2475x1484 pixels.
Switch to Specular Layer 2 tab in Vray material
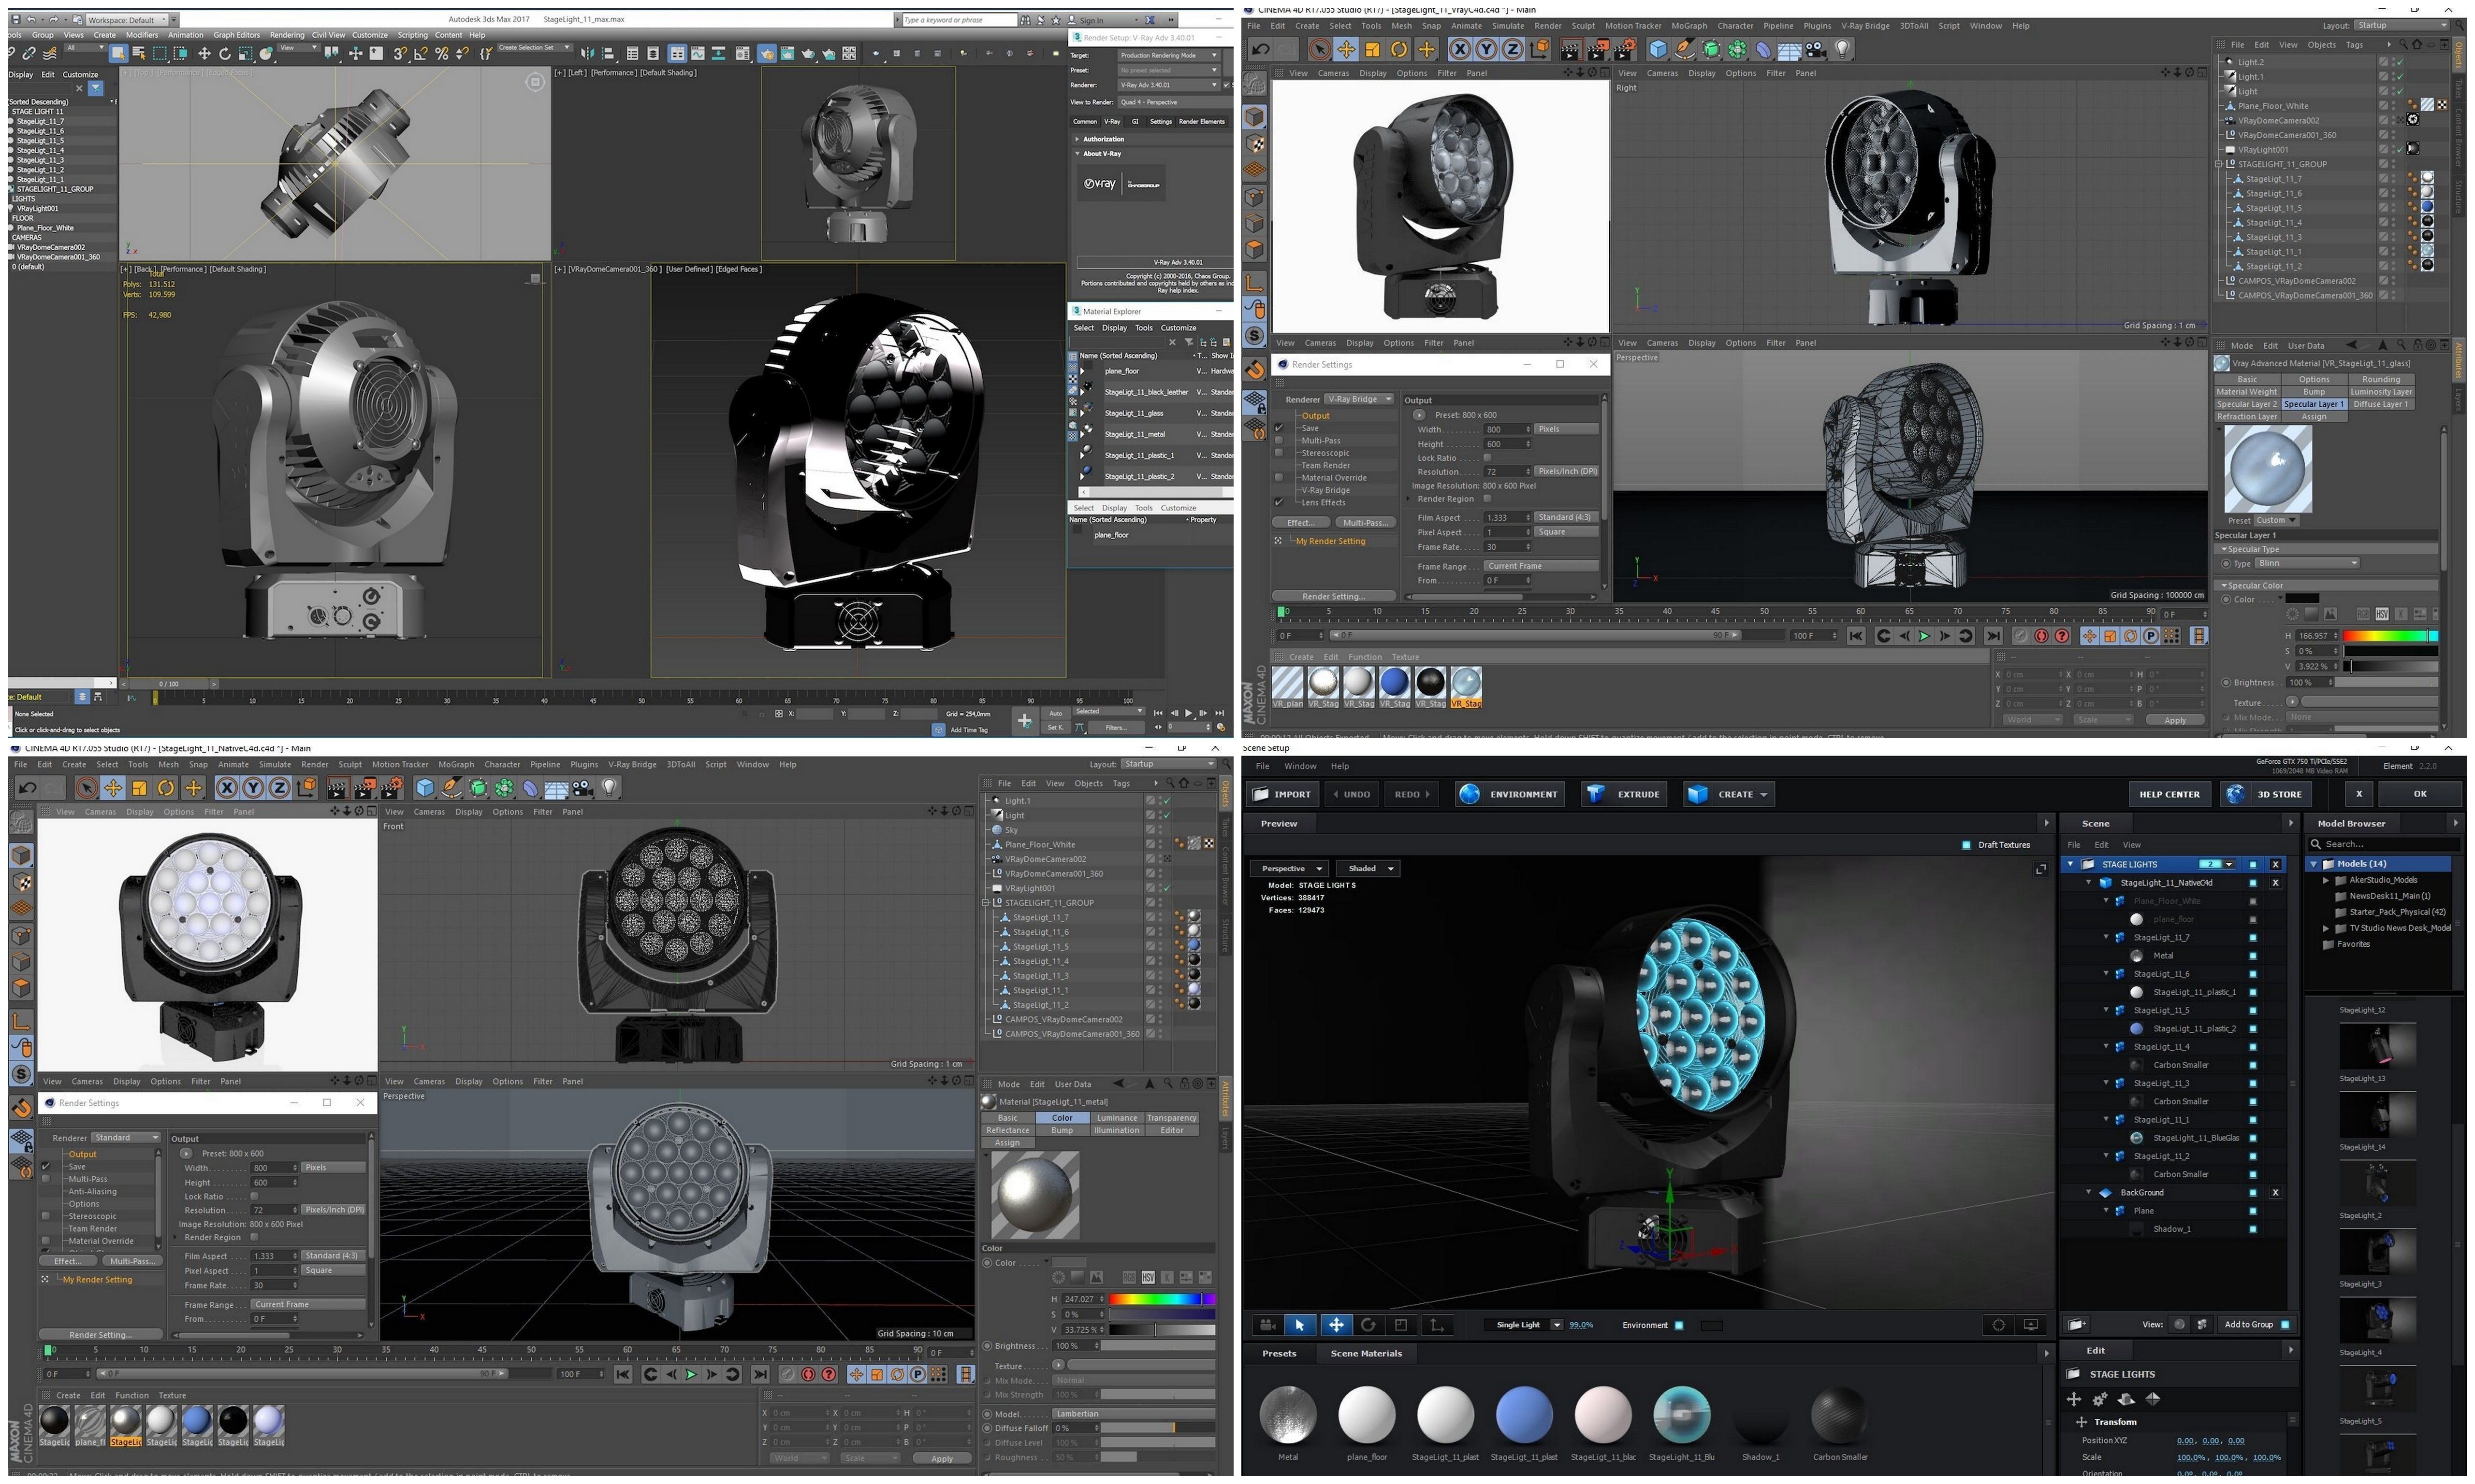2247,405
